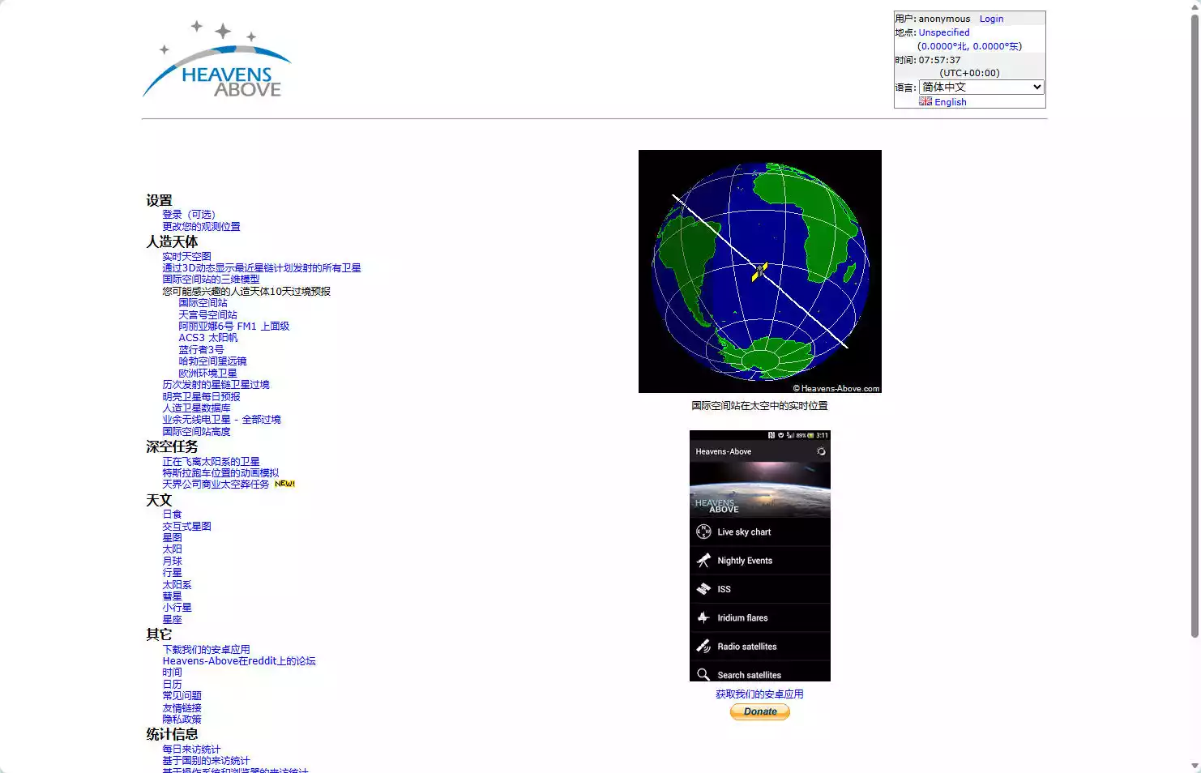The height and width of the screenshot is (773, 1201).
Task: Open 友情链接 link
Action: tap(182, 708)
